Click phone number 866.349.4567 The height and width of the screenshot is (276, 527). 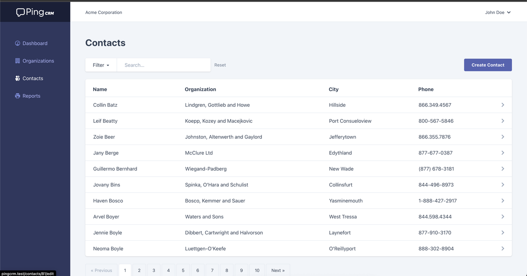coord(435,105)
